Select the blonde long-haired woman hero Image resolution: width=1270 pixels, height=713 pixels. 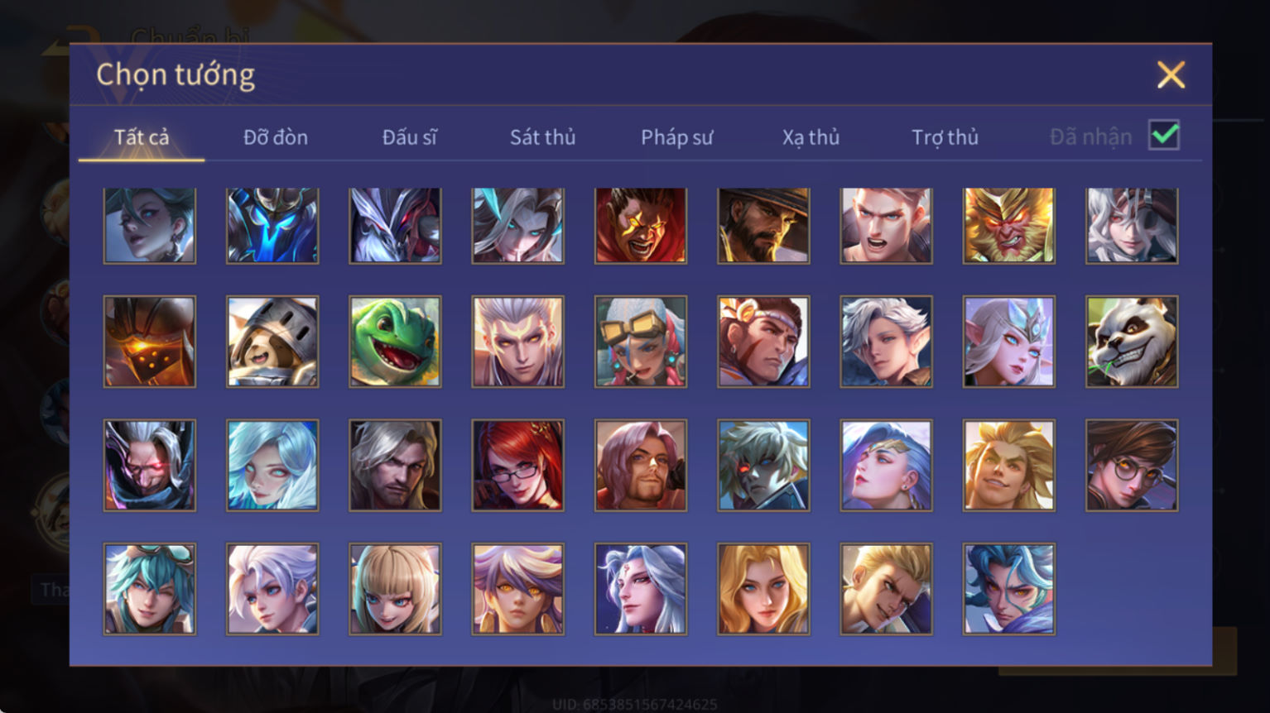tap(763, 589)
